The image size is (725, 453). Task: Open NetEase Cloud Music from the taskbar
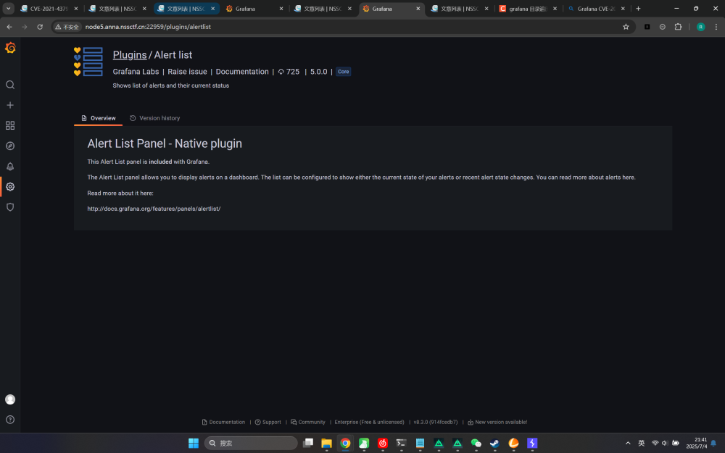click(x=382, y=443)
